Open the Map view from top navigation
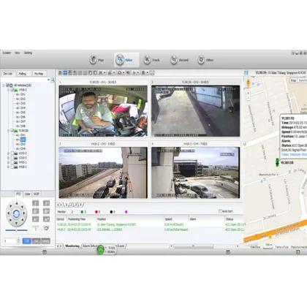307x307 pixels. [x=96, y=60]
